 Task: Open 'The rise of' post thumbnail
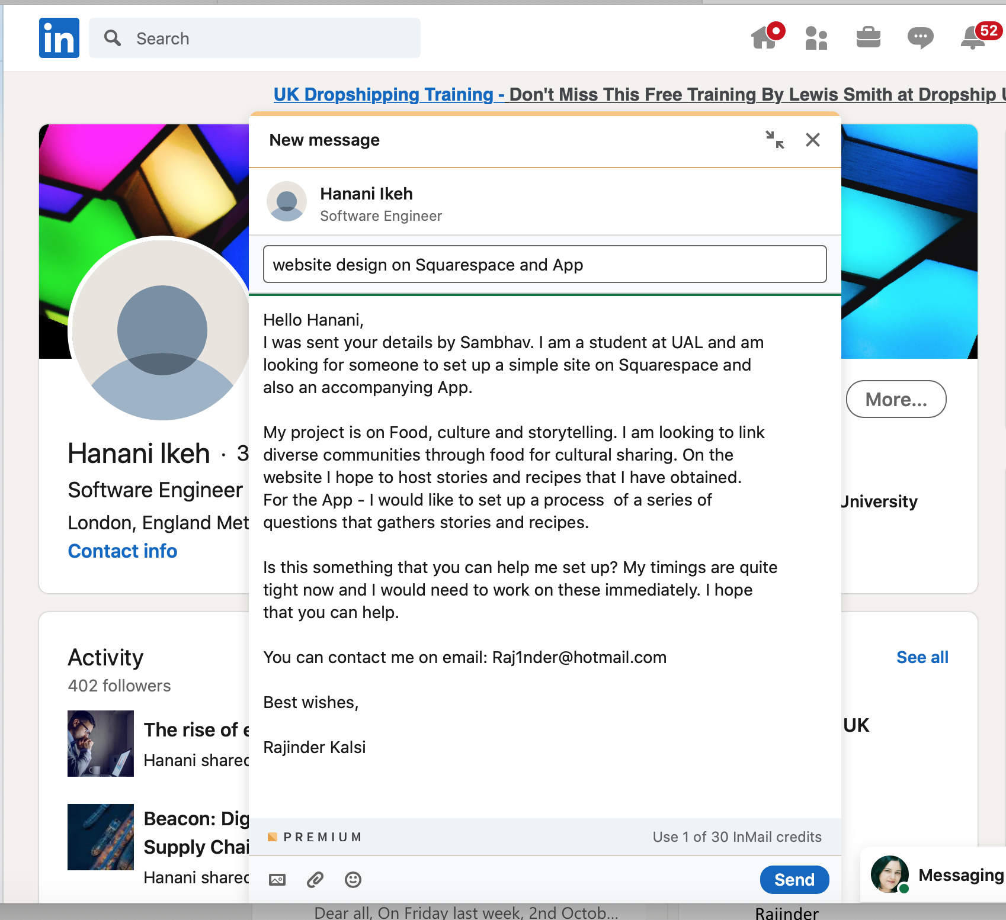point(101,744)
